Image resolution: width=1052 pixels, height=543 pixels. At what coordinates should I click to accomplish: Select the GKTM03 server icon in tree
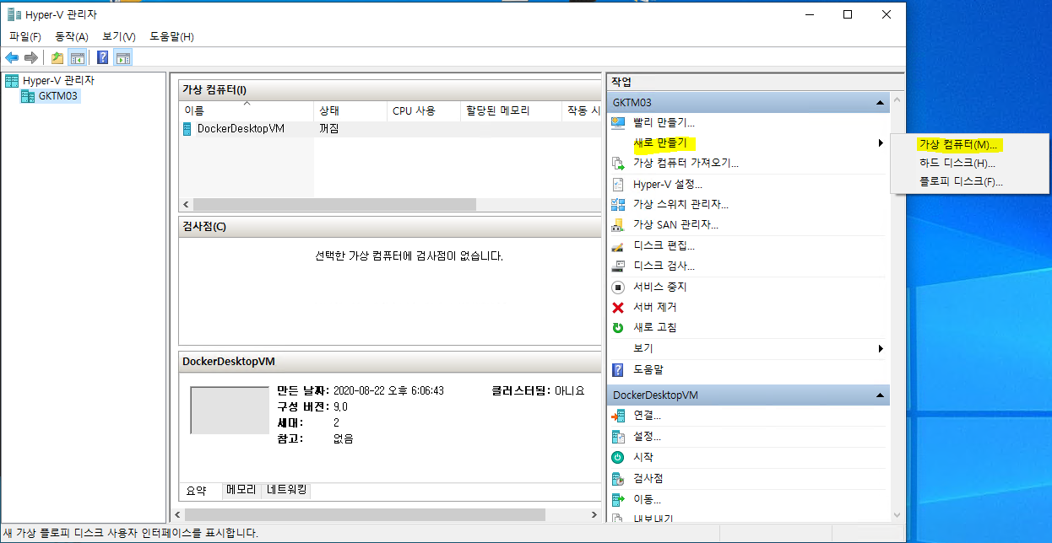click(28, 96)
